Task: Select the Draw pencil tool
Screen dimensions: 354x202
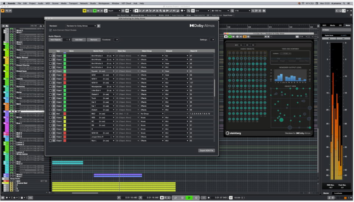Action: [x=144, y=11]
